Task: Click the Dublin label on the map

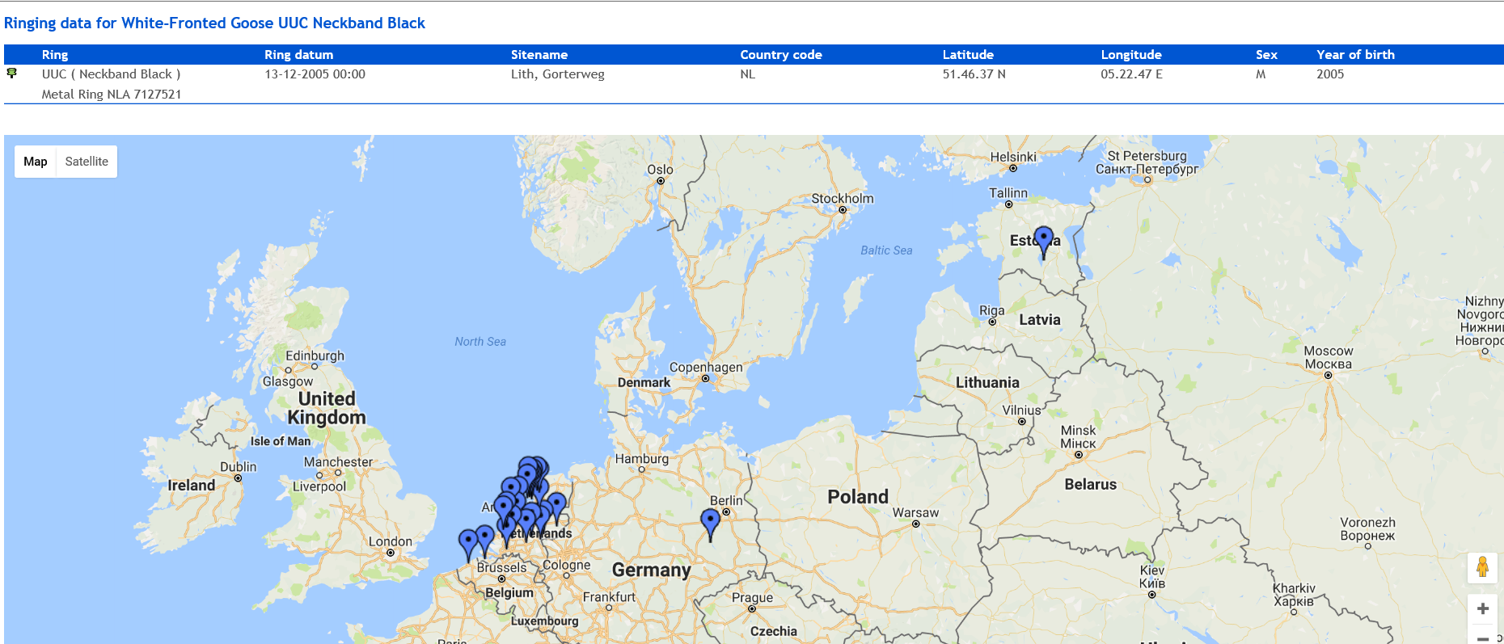Action: point(238,467)
